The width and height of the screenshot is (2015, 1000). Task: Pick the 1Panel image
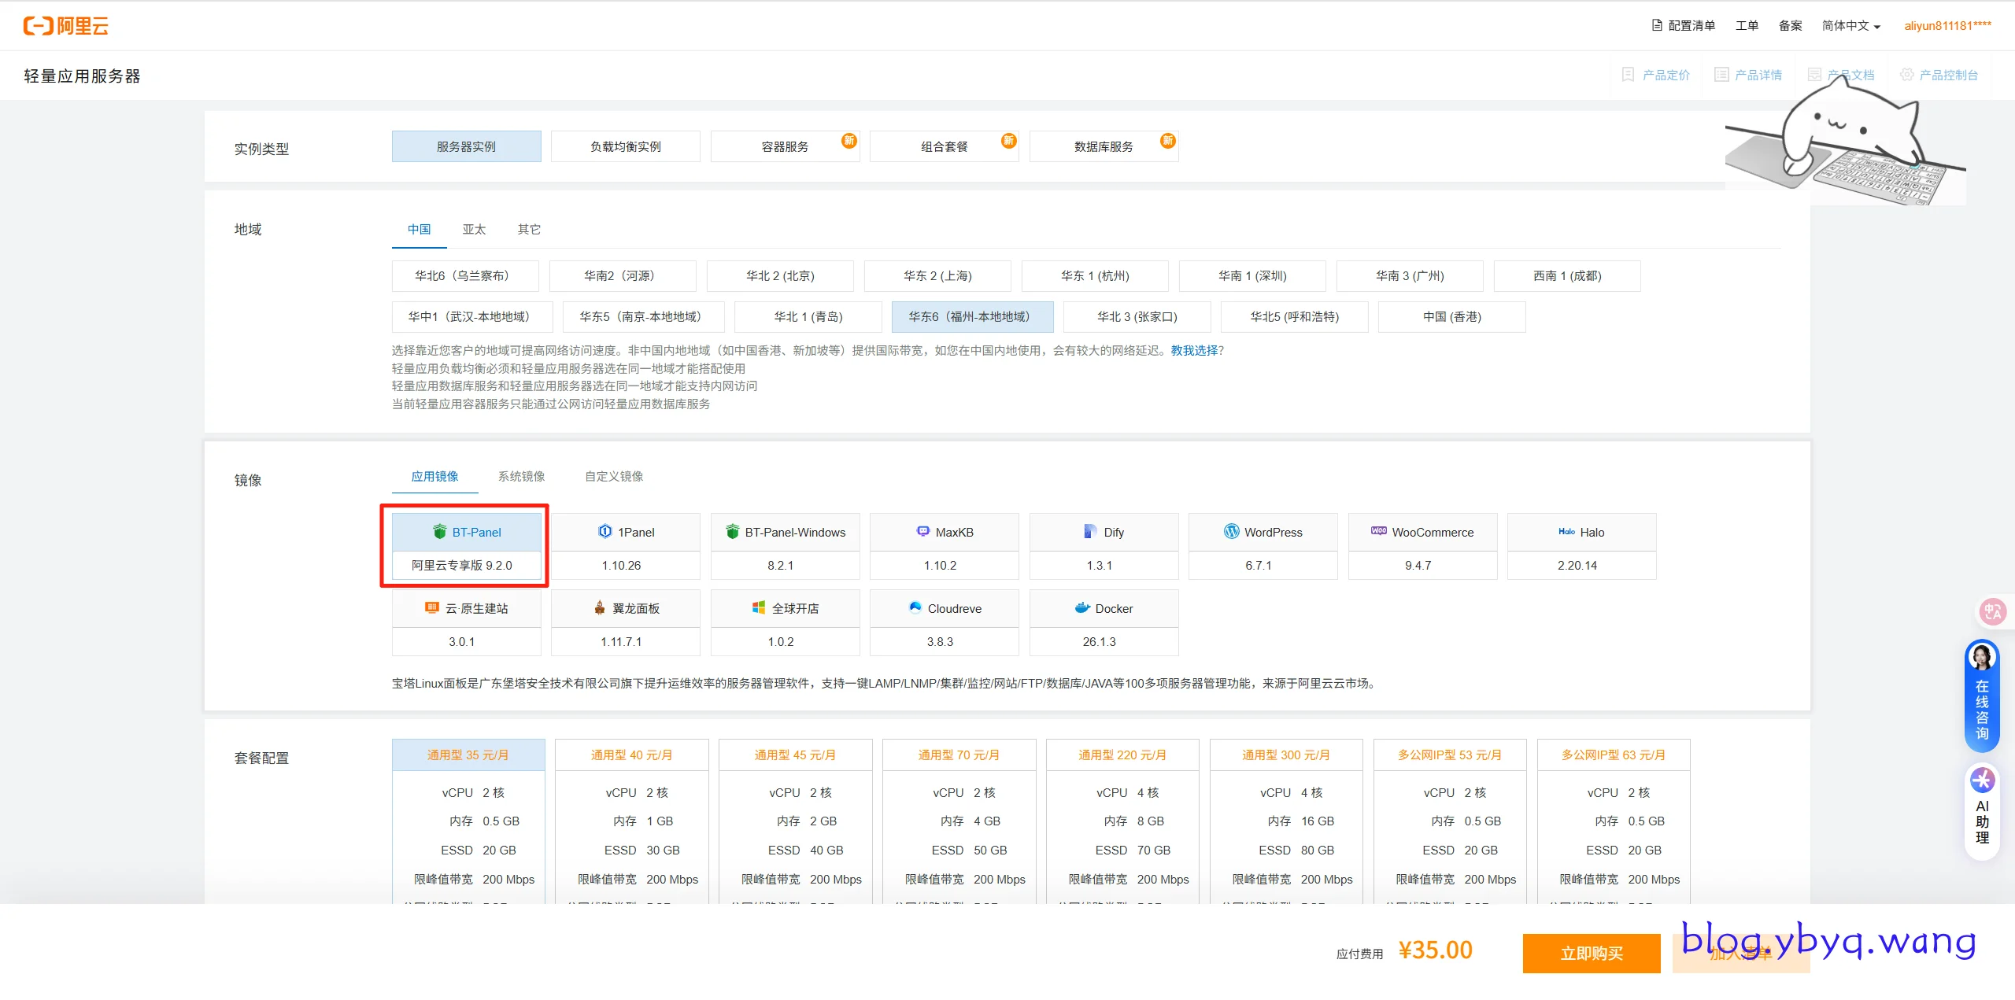click(626, 533)
